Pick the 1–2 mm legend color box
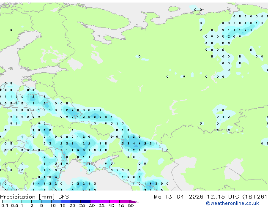Viewport: 268px width, 207px height. pos(27,202)
